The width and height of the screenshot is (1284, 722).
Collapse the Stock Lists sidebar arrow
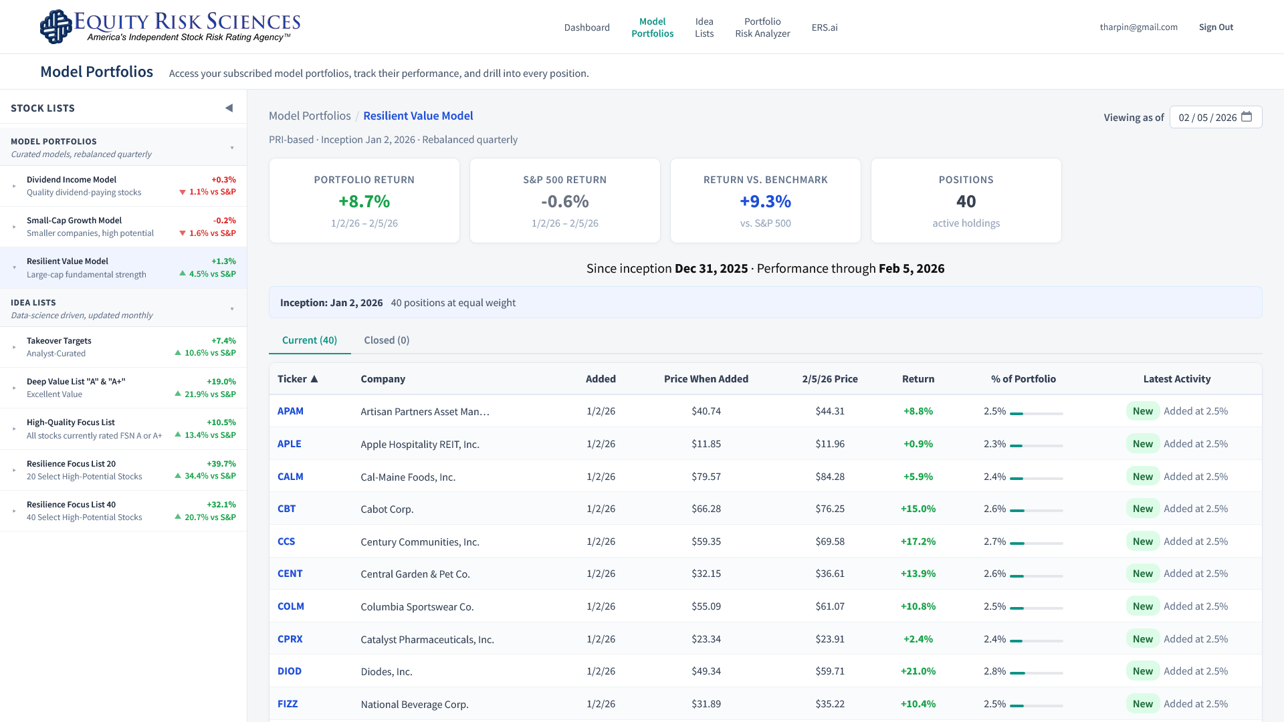[x=229, y=108]
